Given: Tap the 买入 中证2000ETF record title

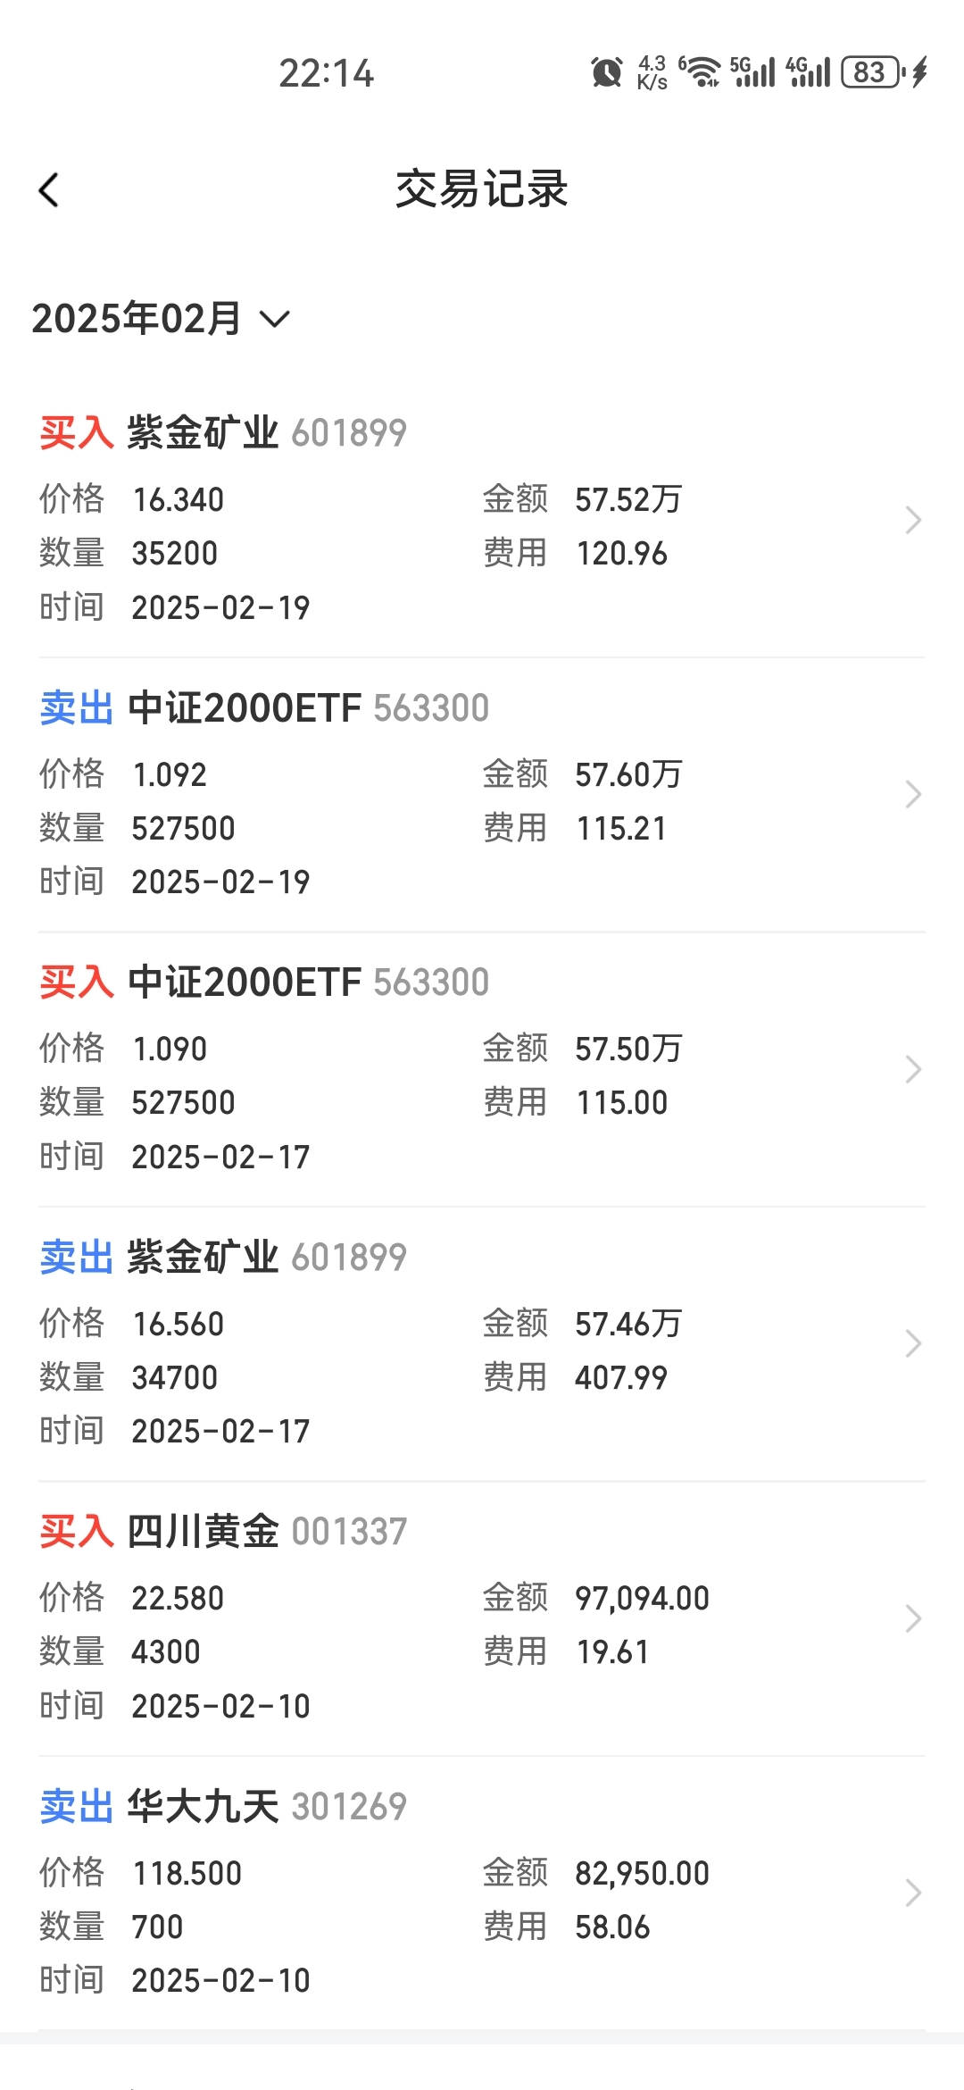Looking at the screenshot, I should click(x=264, y=982).
